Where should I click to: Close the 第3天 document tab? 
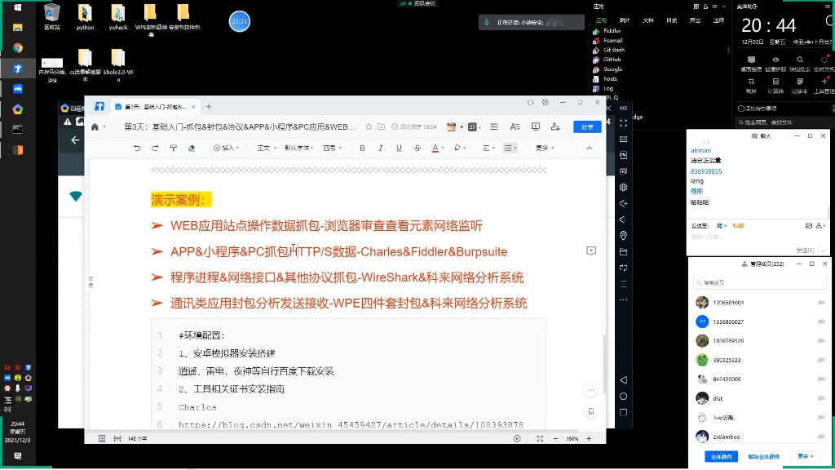click(193, 107)
